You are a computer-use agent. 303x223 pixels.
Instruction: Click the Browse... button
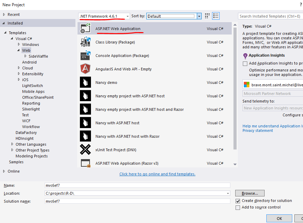250,193
